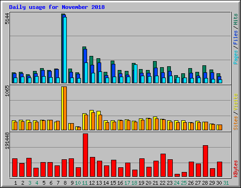Click day 13 on the x-axis
This screenshot has height=188, width=241.
point(99,183)
